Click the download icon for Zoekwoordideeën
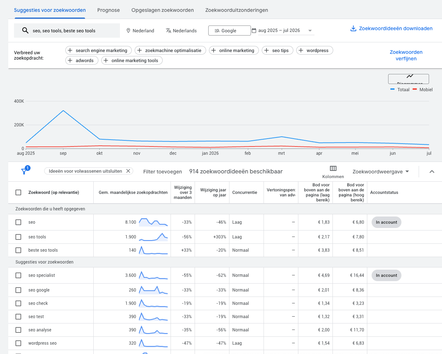The image size is (442, 354). [353, 28]
